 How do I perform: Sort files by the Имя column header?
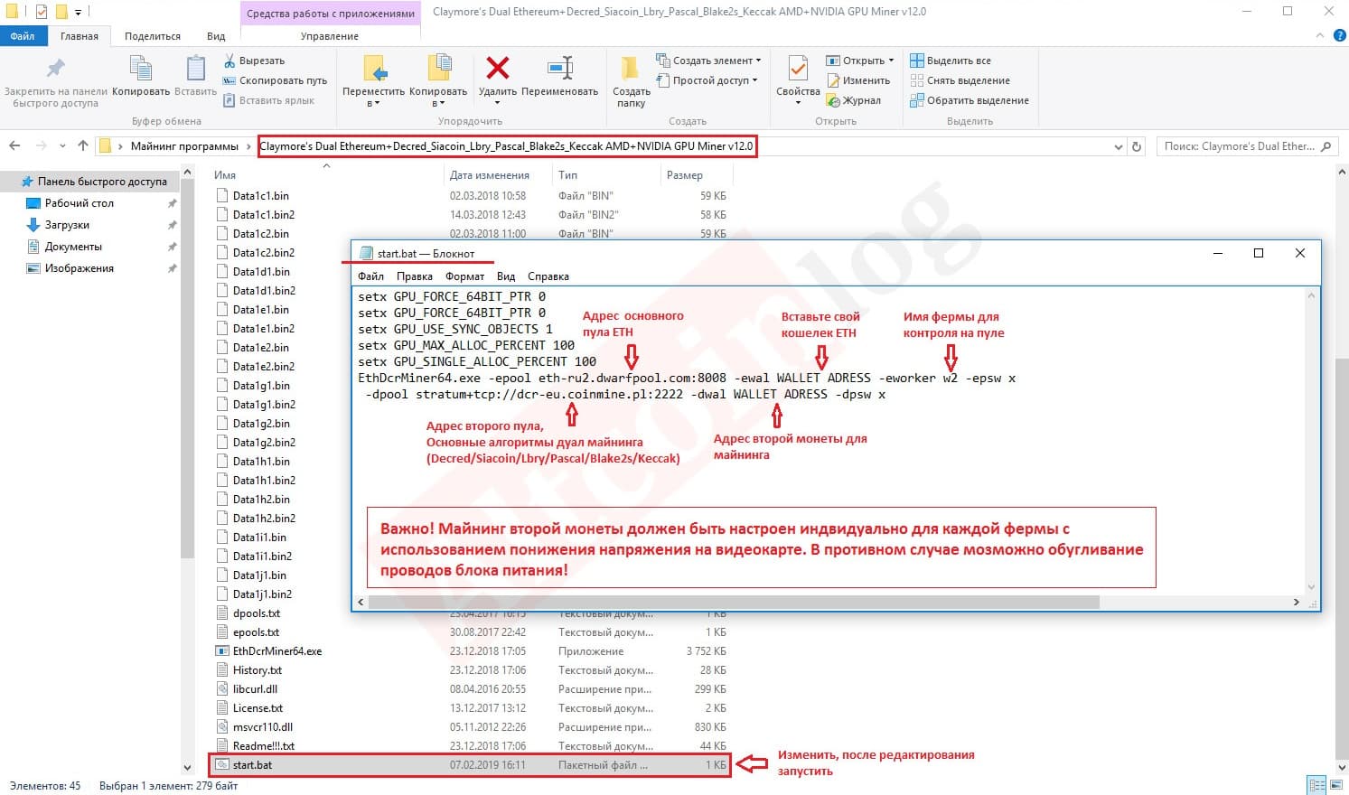click(225, 175)
